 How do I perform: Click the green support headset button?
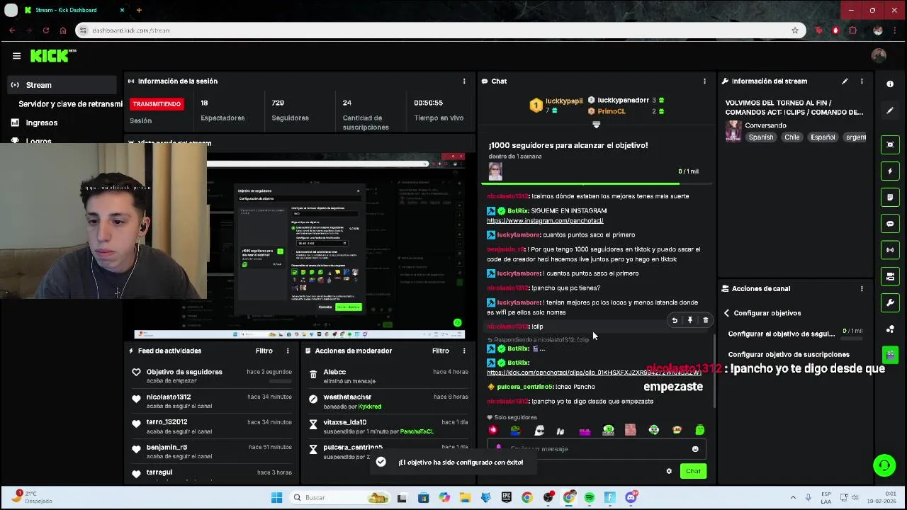[x=884, y=465]
